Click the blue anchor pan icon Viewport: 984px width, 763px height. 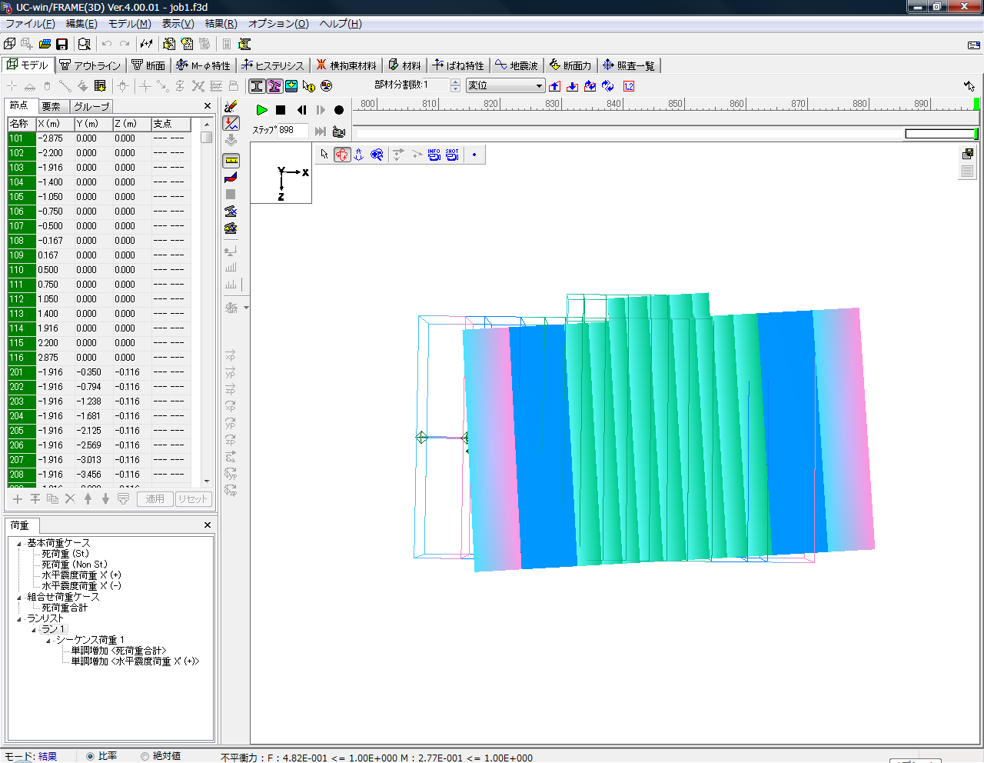point(359,155)
